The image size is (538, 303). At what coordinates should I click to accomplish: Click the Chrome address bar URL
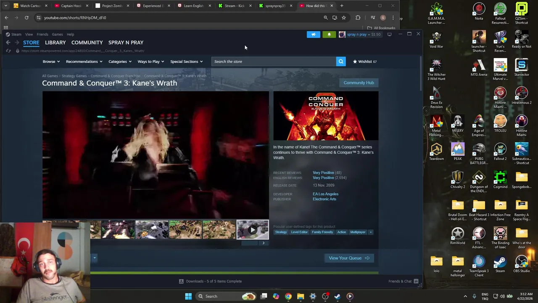coord(75,18)
